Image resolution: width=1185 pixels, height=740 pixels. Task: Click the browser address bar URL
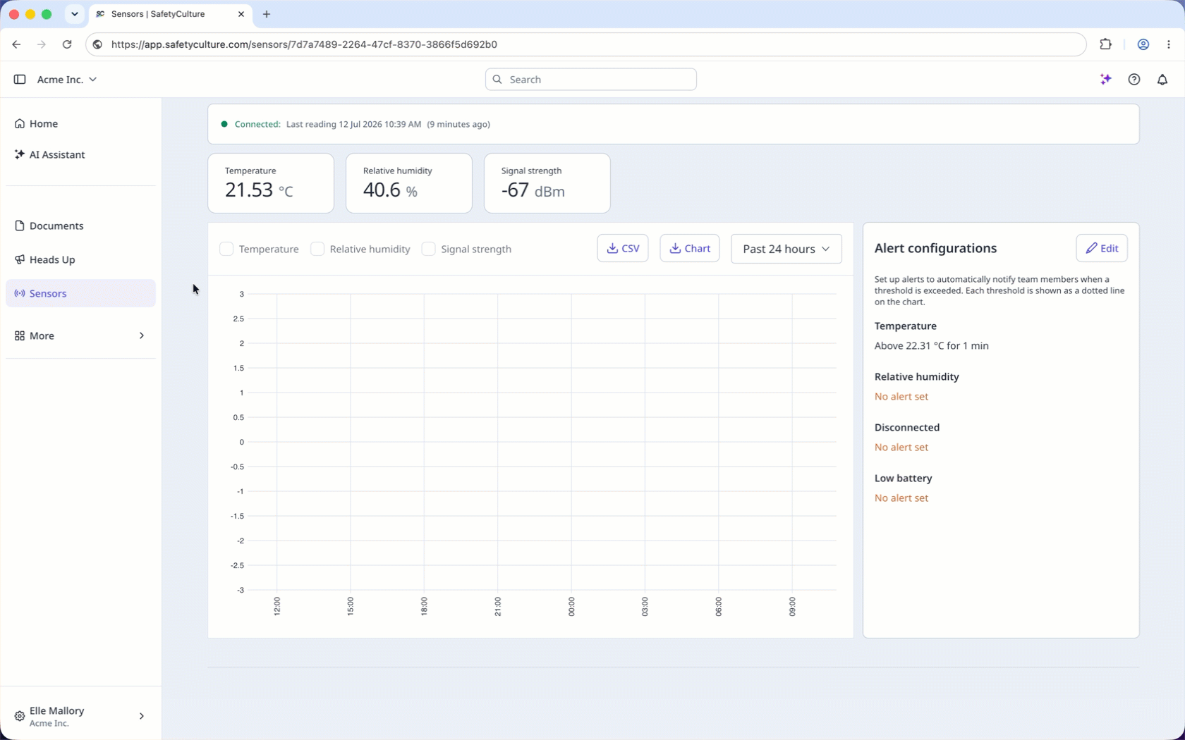[x=304, y=44]
